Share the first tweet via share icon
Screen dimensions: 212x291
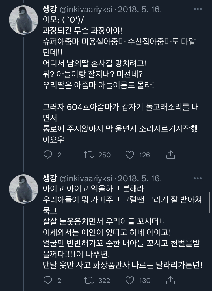[x=170, y=155]
